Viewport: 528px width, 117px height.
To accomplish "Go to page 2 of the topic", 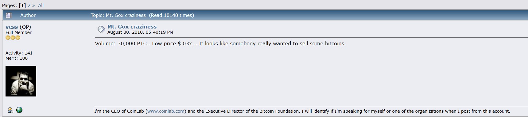I will [x=29, y=5].
